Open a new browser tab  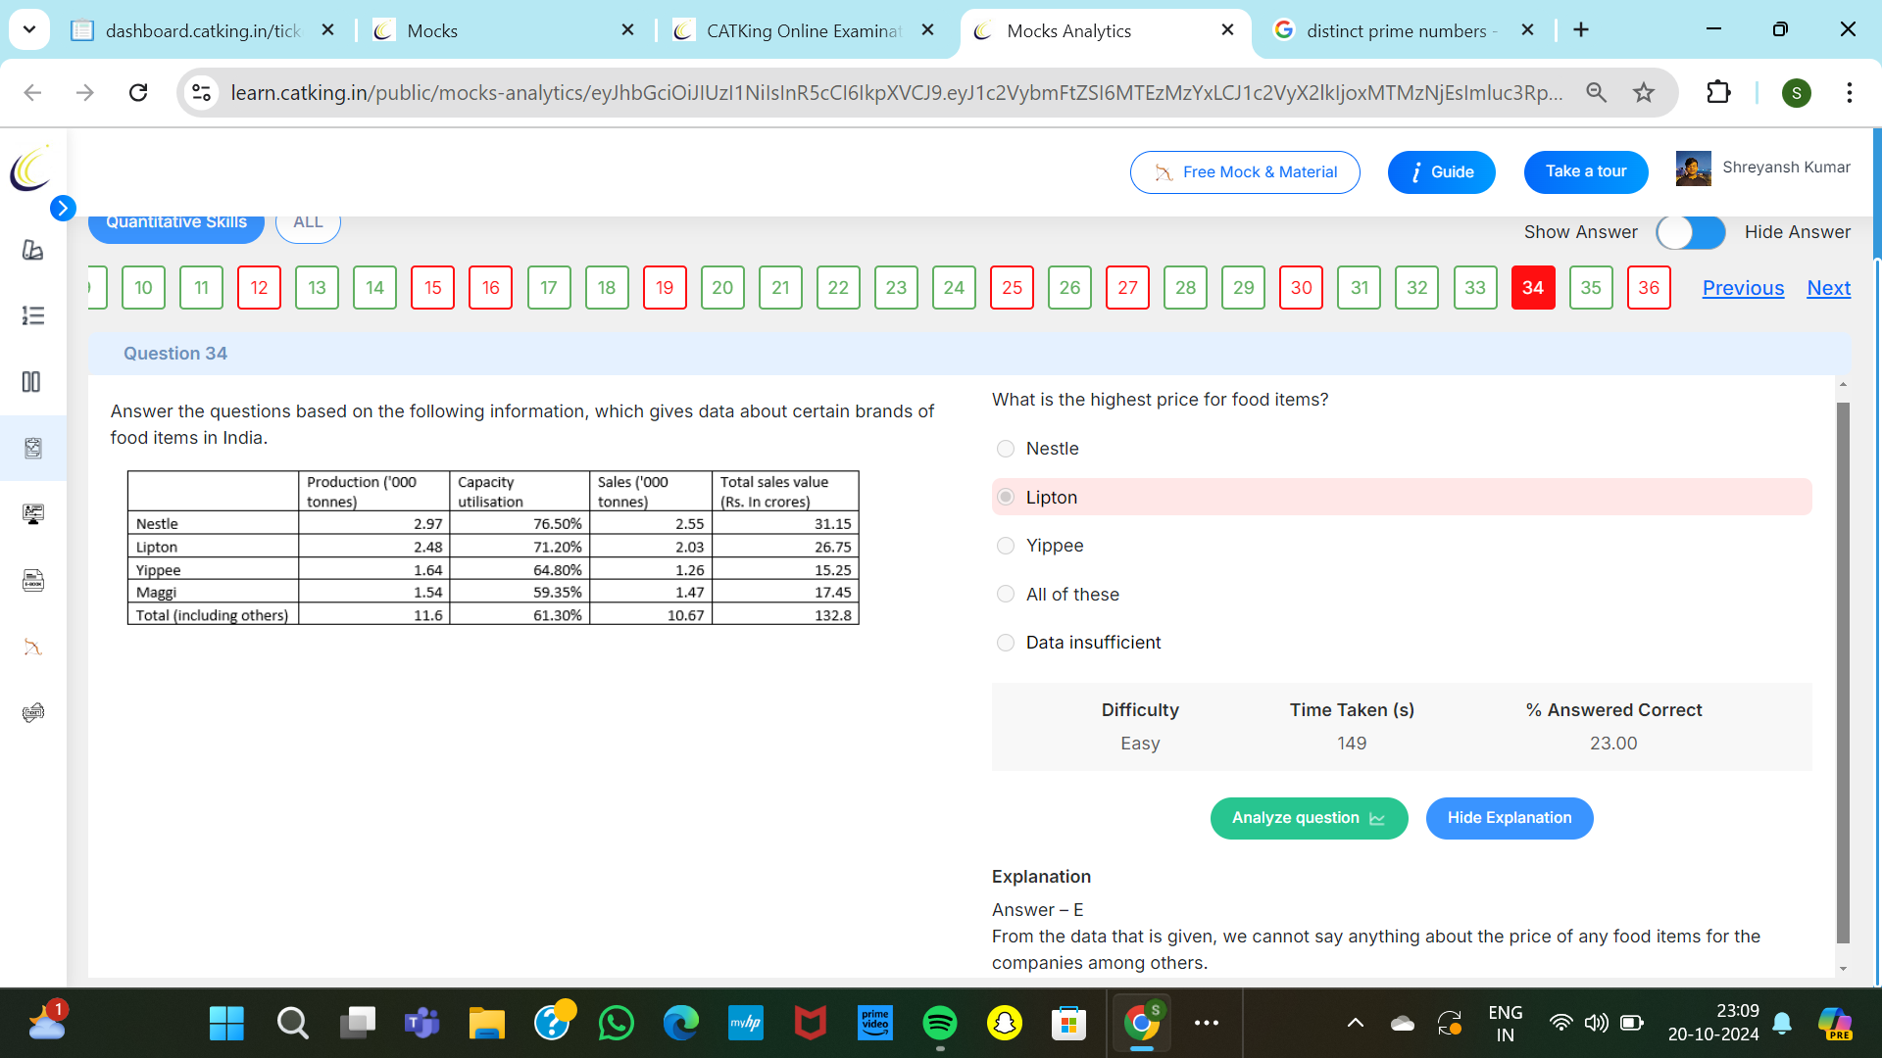(1580, 30)
